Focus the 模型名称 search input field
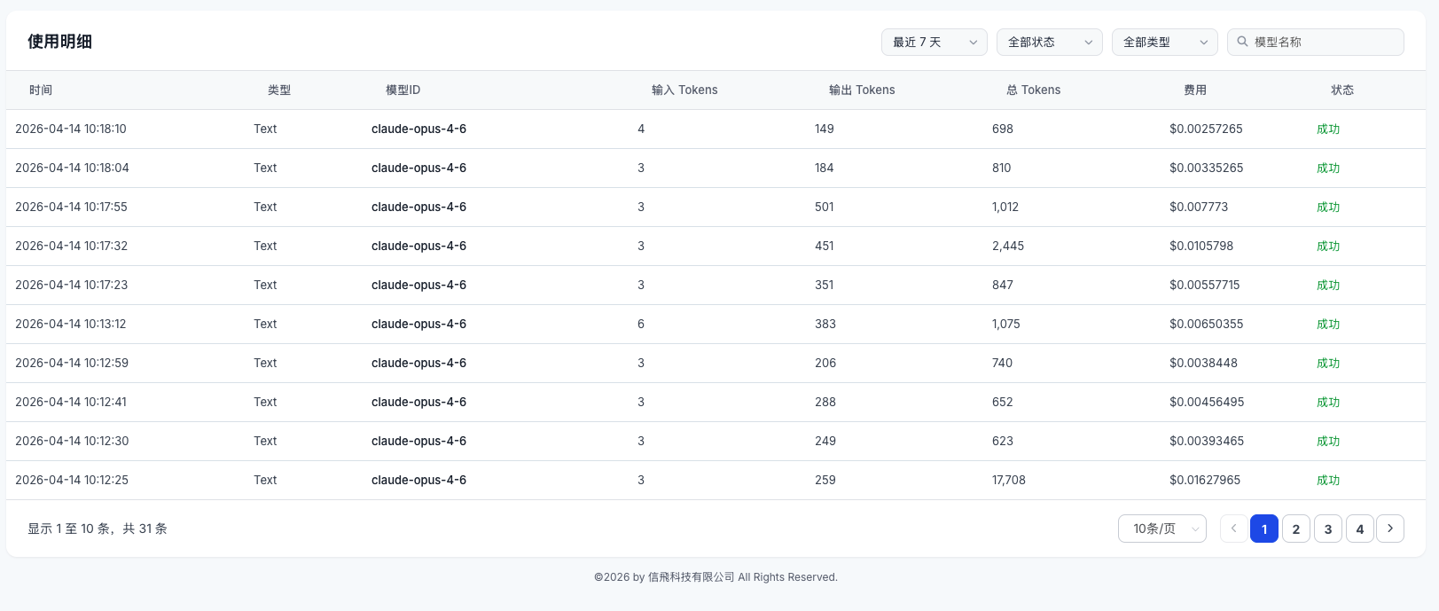This screenshot has width=1439, height=611. click(1315, 42)
